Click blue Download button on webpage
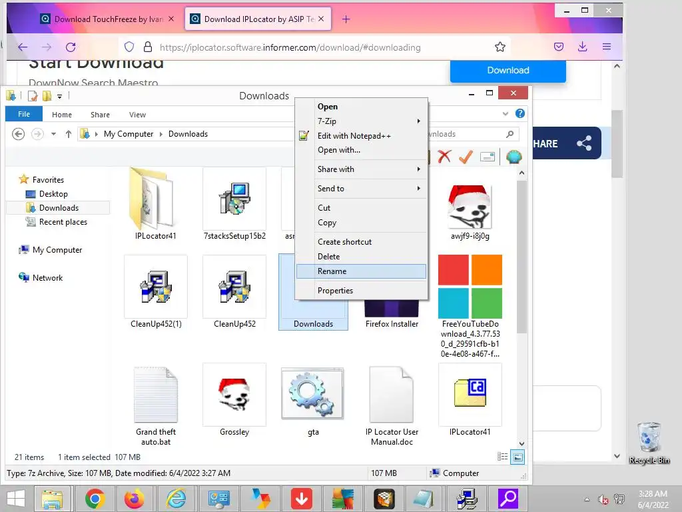Image resolution: width=682 pixels, height=512 pixels. [508, 71]
